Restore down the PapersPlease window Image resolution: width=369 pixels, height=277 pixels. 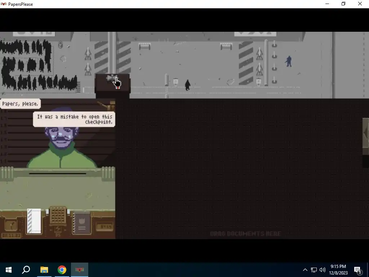(343, 4)
